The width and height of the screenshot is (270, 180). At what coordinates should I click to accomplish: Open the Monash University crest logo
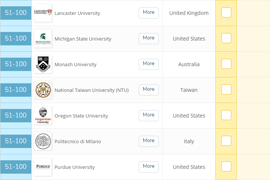click(43, 64)
